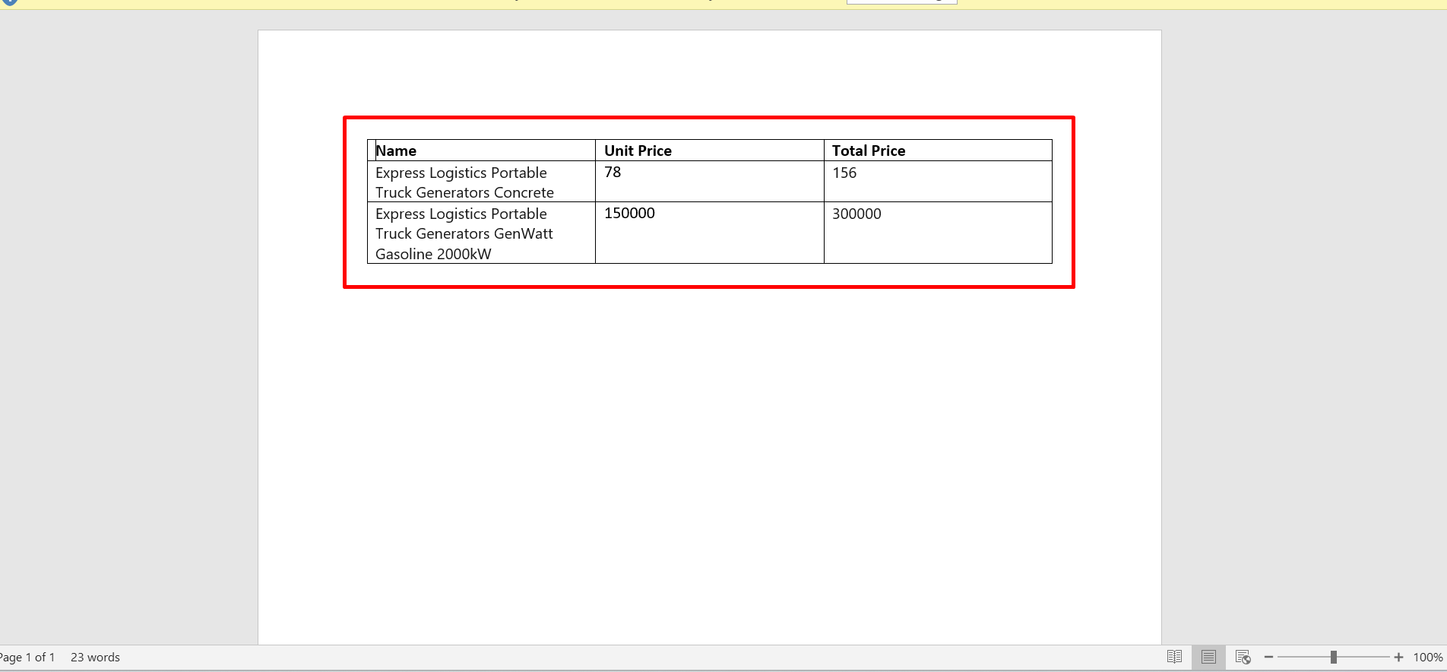
Task: Select Print Layout view icon
Action: [1208, 657]
